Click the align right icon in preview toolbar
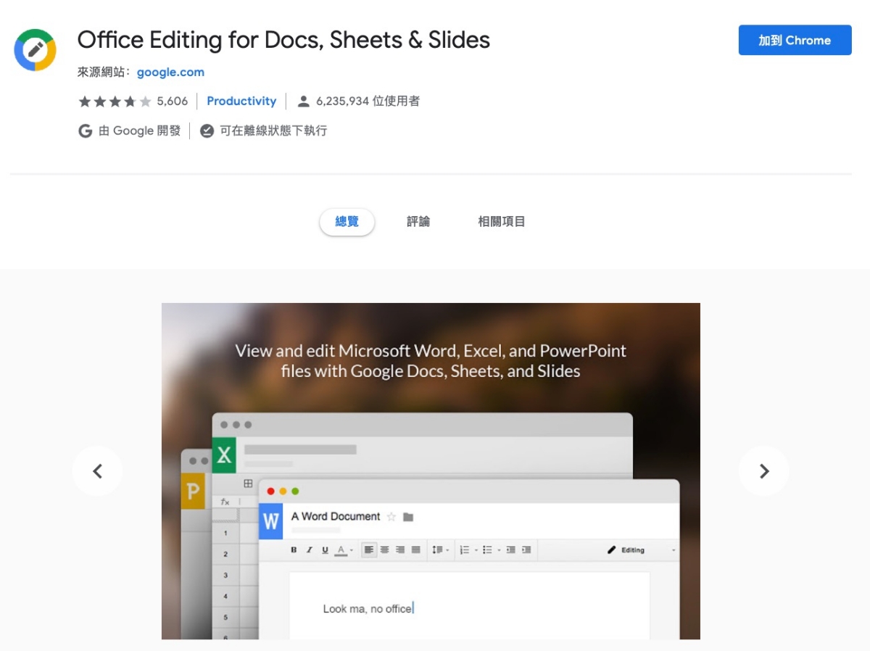 tap(400, 550)
